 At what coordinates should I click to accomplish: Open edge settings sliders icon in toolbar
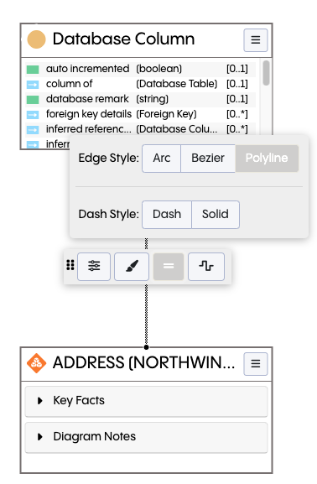94,267
